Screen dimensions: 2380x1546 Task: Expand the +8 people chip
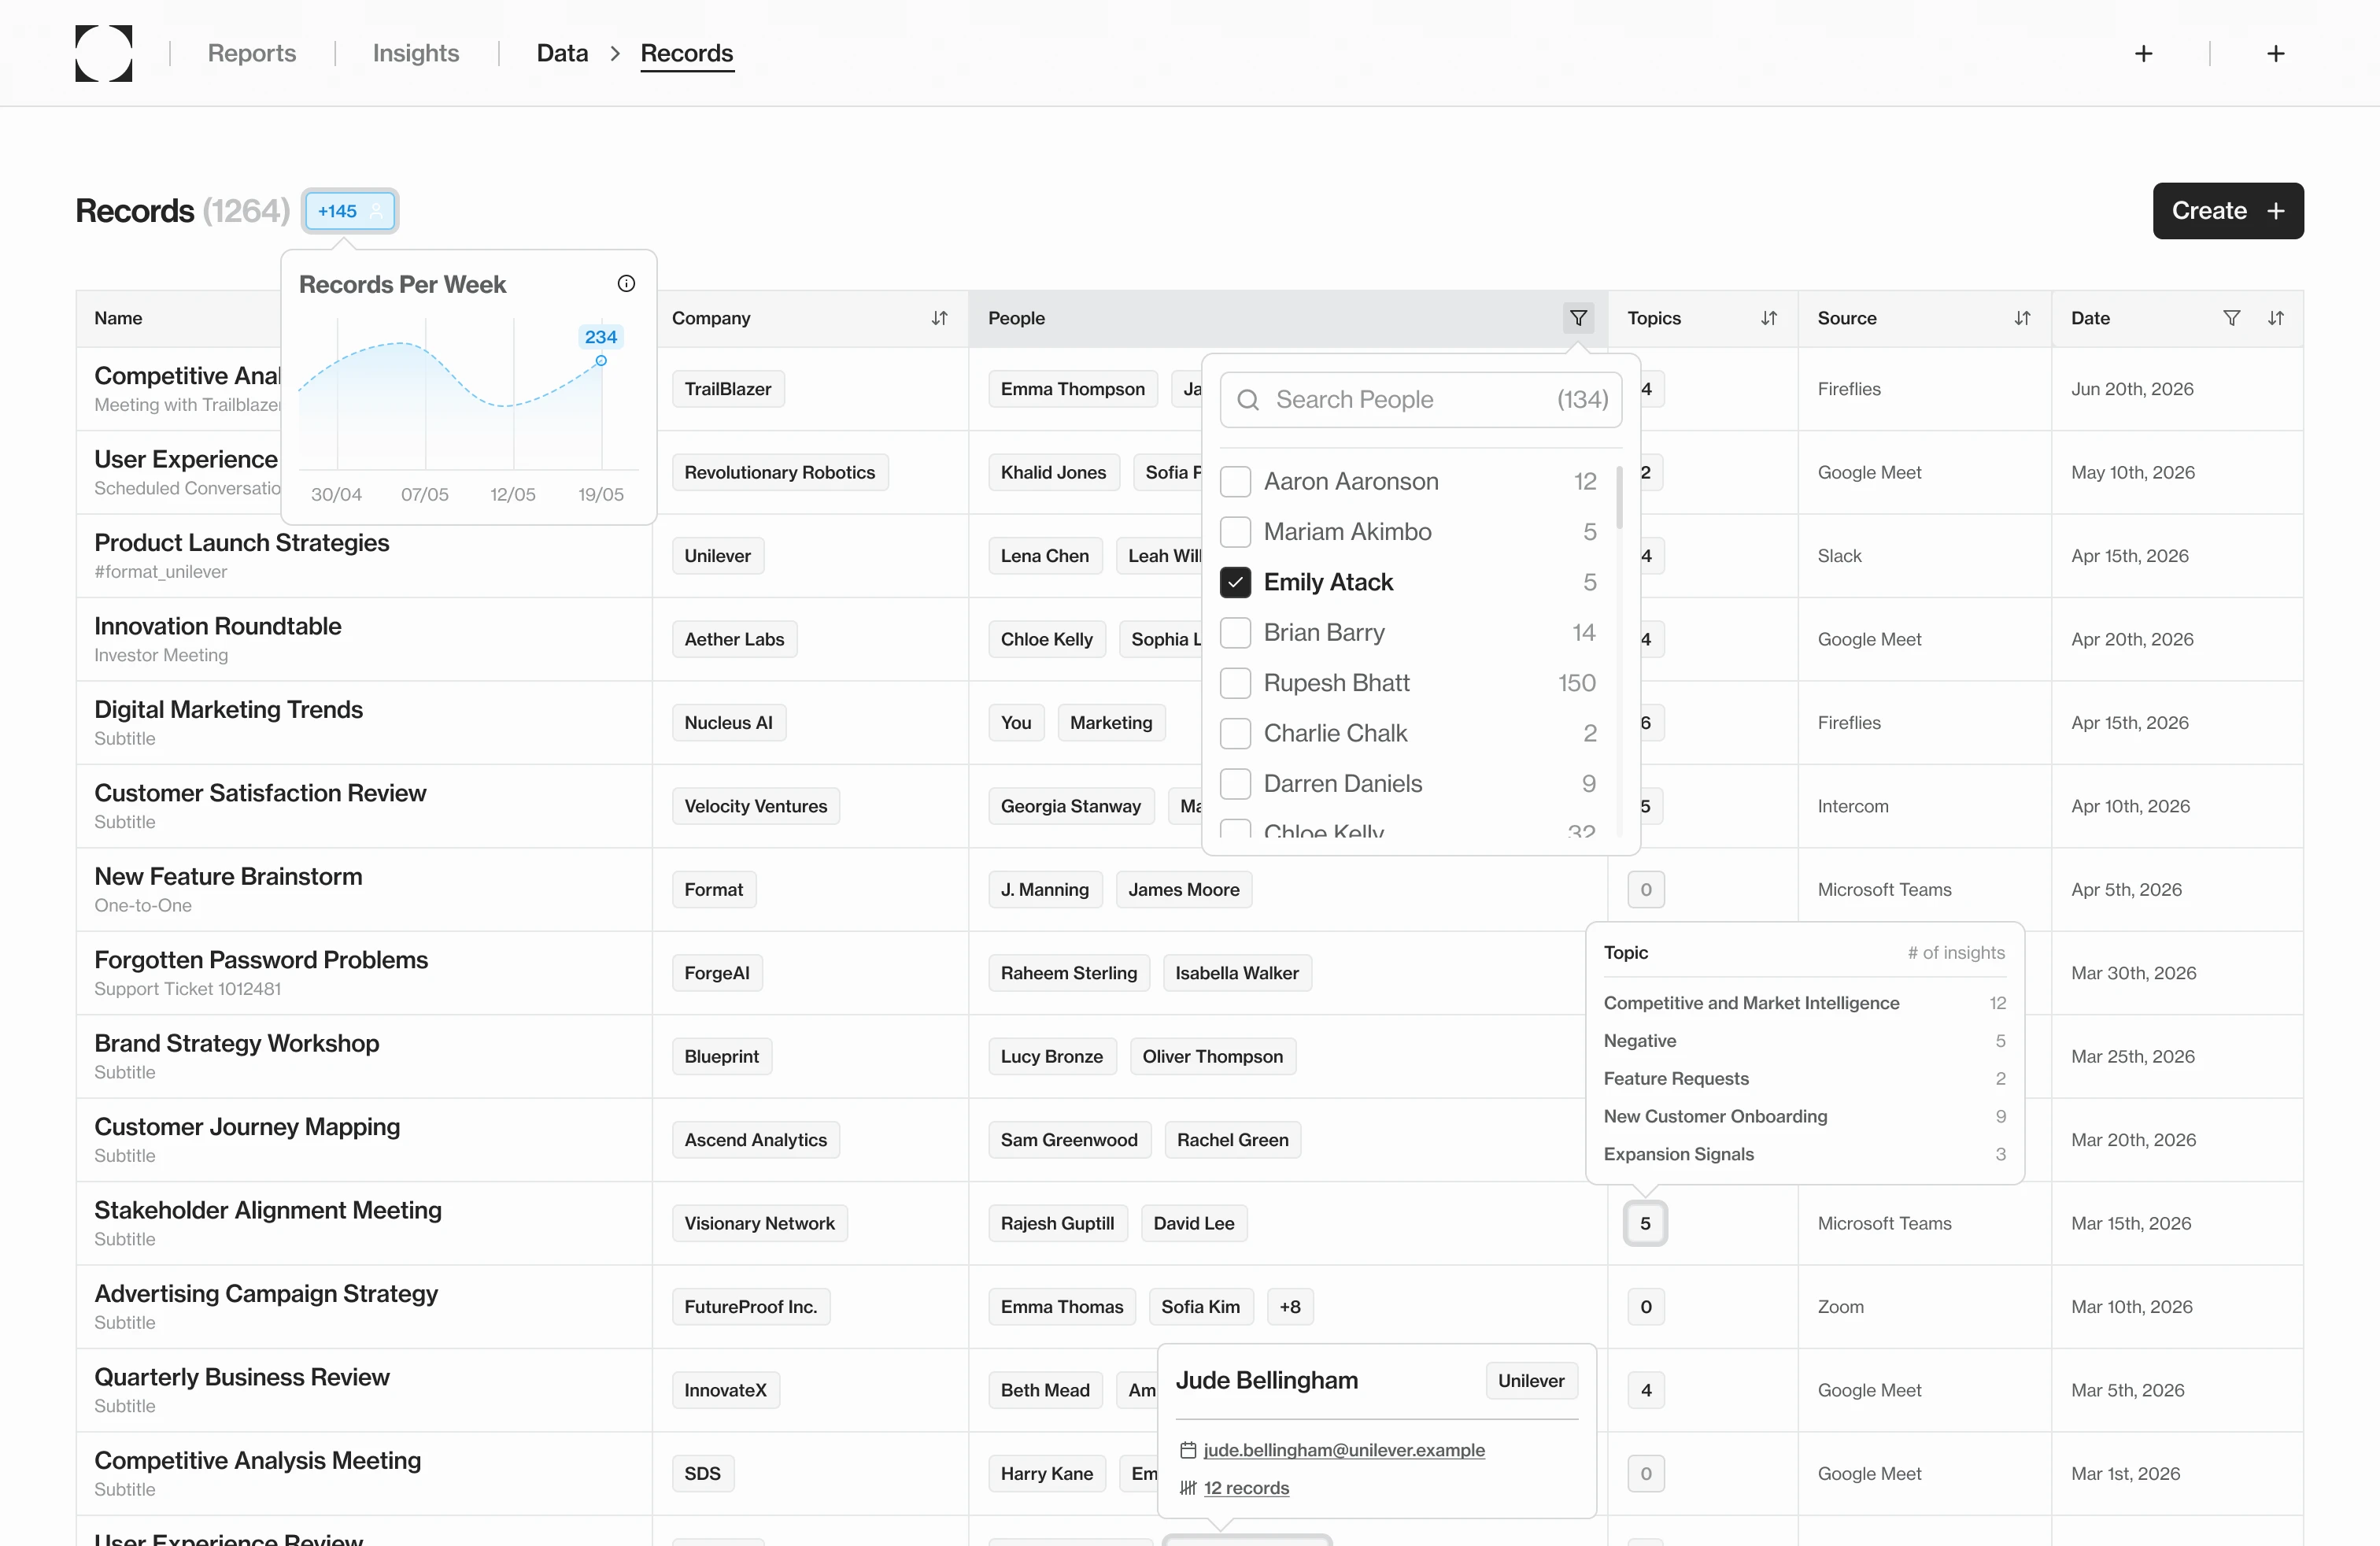point(1290,1307)
